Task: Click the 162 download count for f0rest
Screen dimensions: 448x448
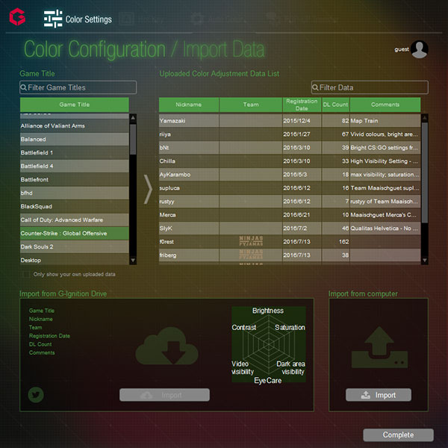Action: [x=344, y=242]
